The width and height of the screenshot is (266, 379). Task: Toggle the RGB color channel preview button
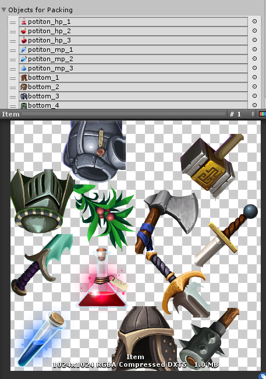click(262, 114)
